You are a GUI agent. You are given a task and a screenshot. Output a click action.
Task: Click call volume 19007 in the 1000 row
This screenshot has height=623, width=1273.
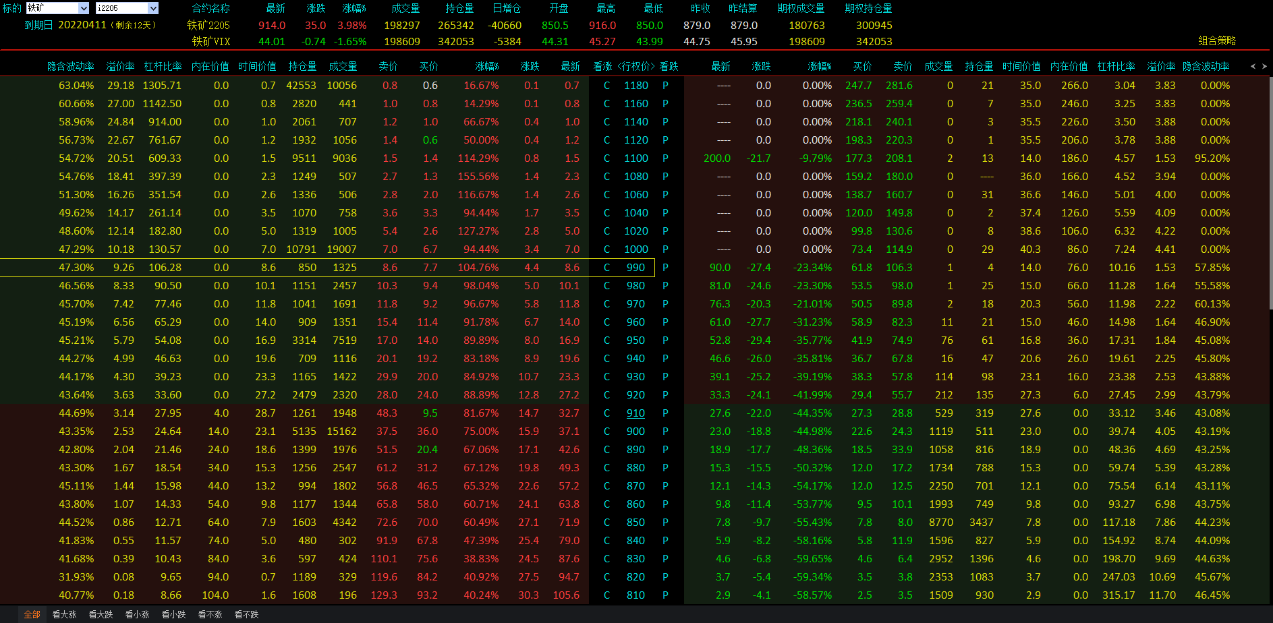pos(341,249)
